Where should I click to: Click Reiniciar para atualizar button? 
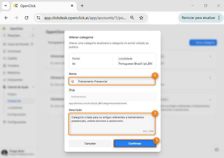[x=198, y=18]
